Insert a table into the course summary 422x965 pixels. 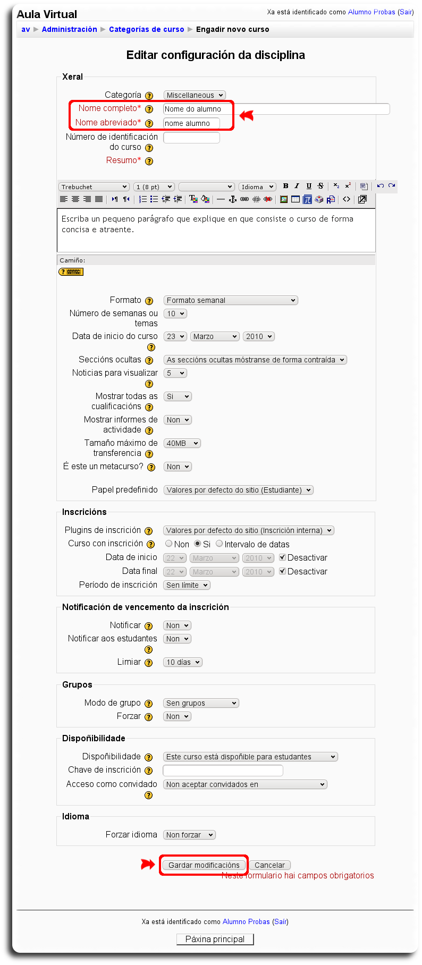pyautogui.click(x=295, y=199)
